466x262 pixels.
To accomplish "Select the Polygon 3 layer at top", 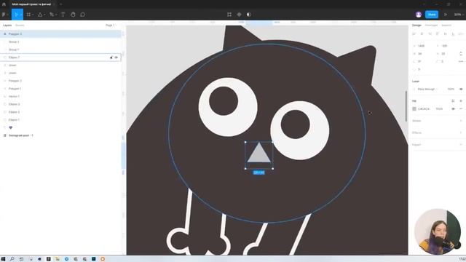I will click(60, 34).
